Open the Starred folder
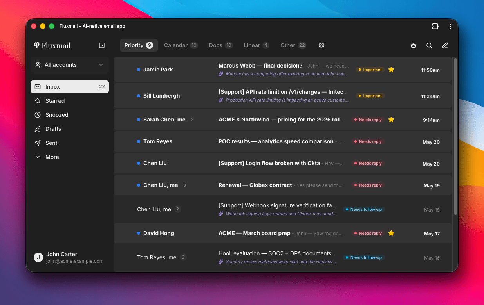Image resolution: width=484 pixels, height=305 pixels. coord(70,101)
